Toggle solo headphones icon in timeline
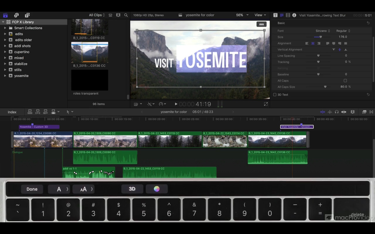Image resolution: width=375 pixels, height=234 pixels. coord(337,112)
